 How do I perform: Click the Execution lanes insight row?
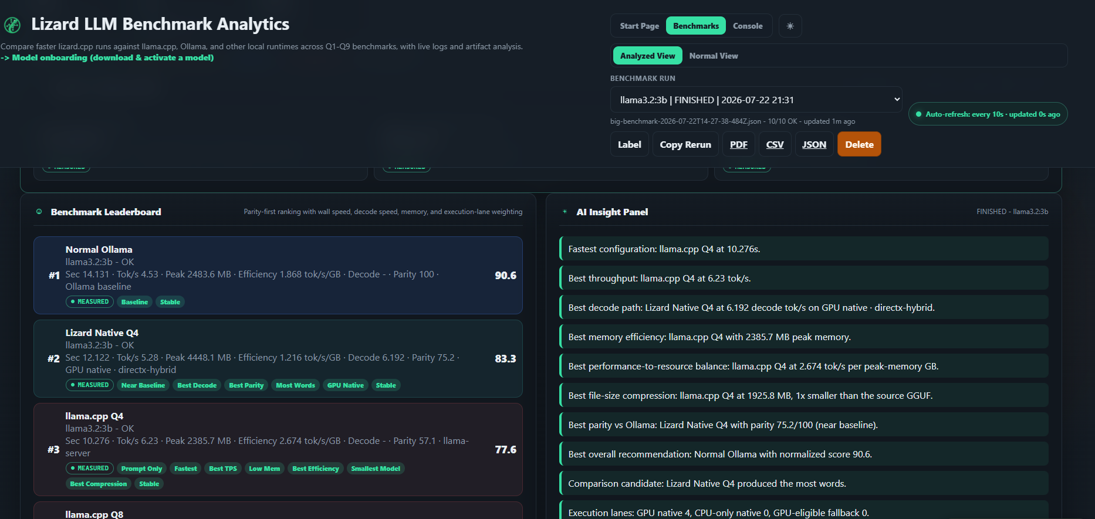coord(804,510)
